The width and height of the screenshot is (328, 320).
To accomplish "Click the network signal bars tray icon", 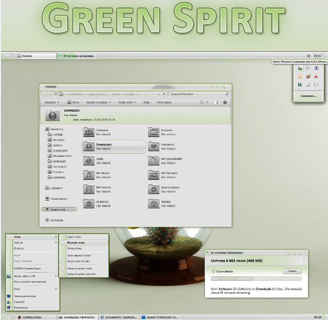I will 308,85.
